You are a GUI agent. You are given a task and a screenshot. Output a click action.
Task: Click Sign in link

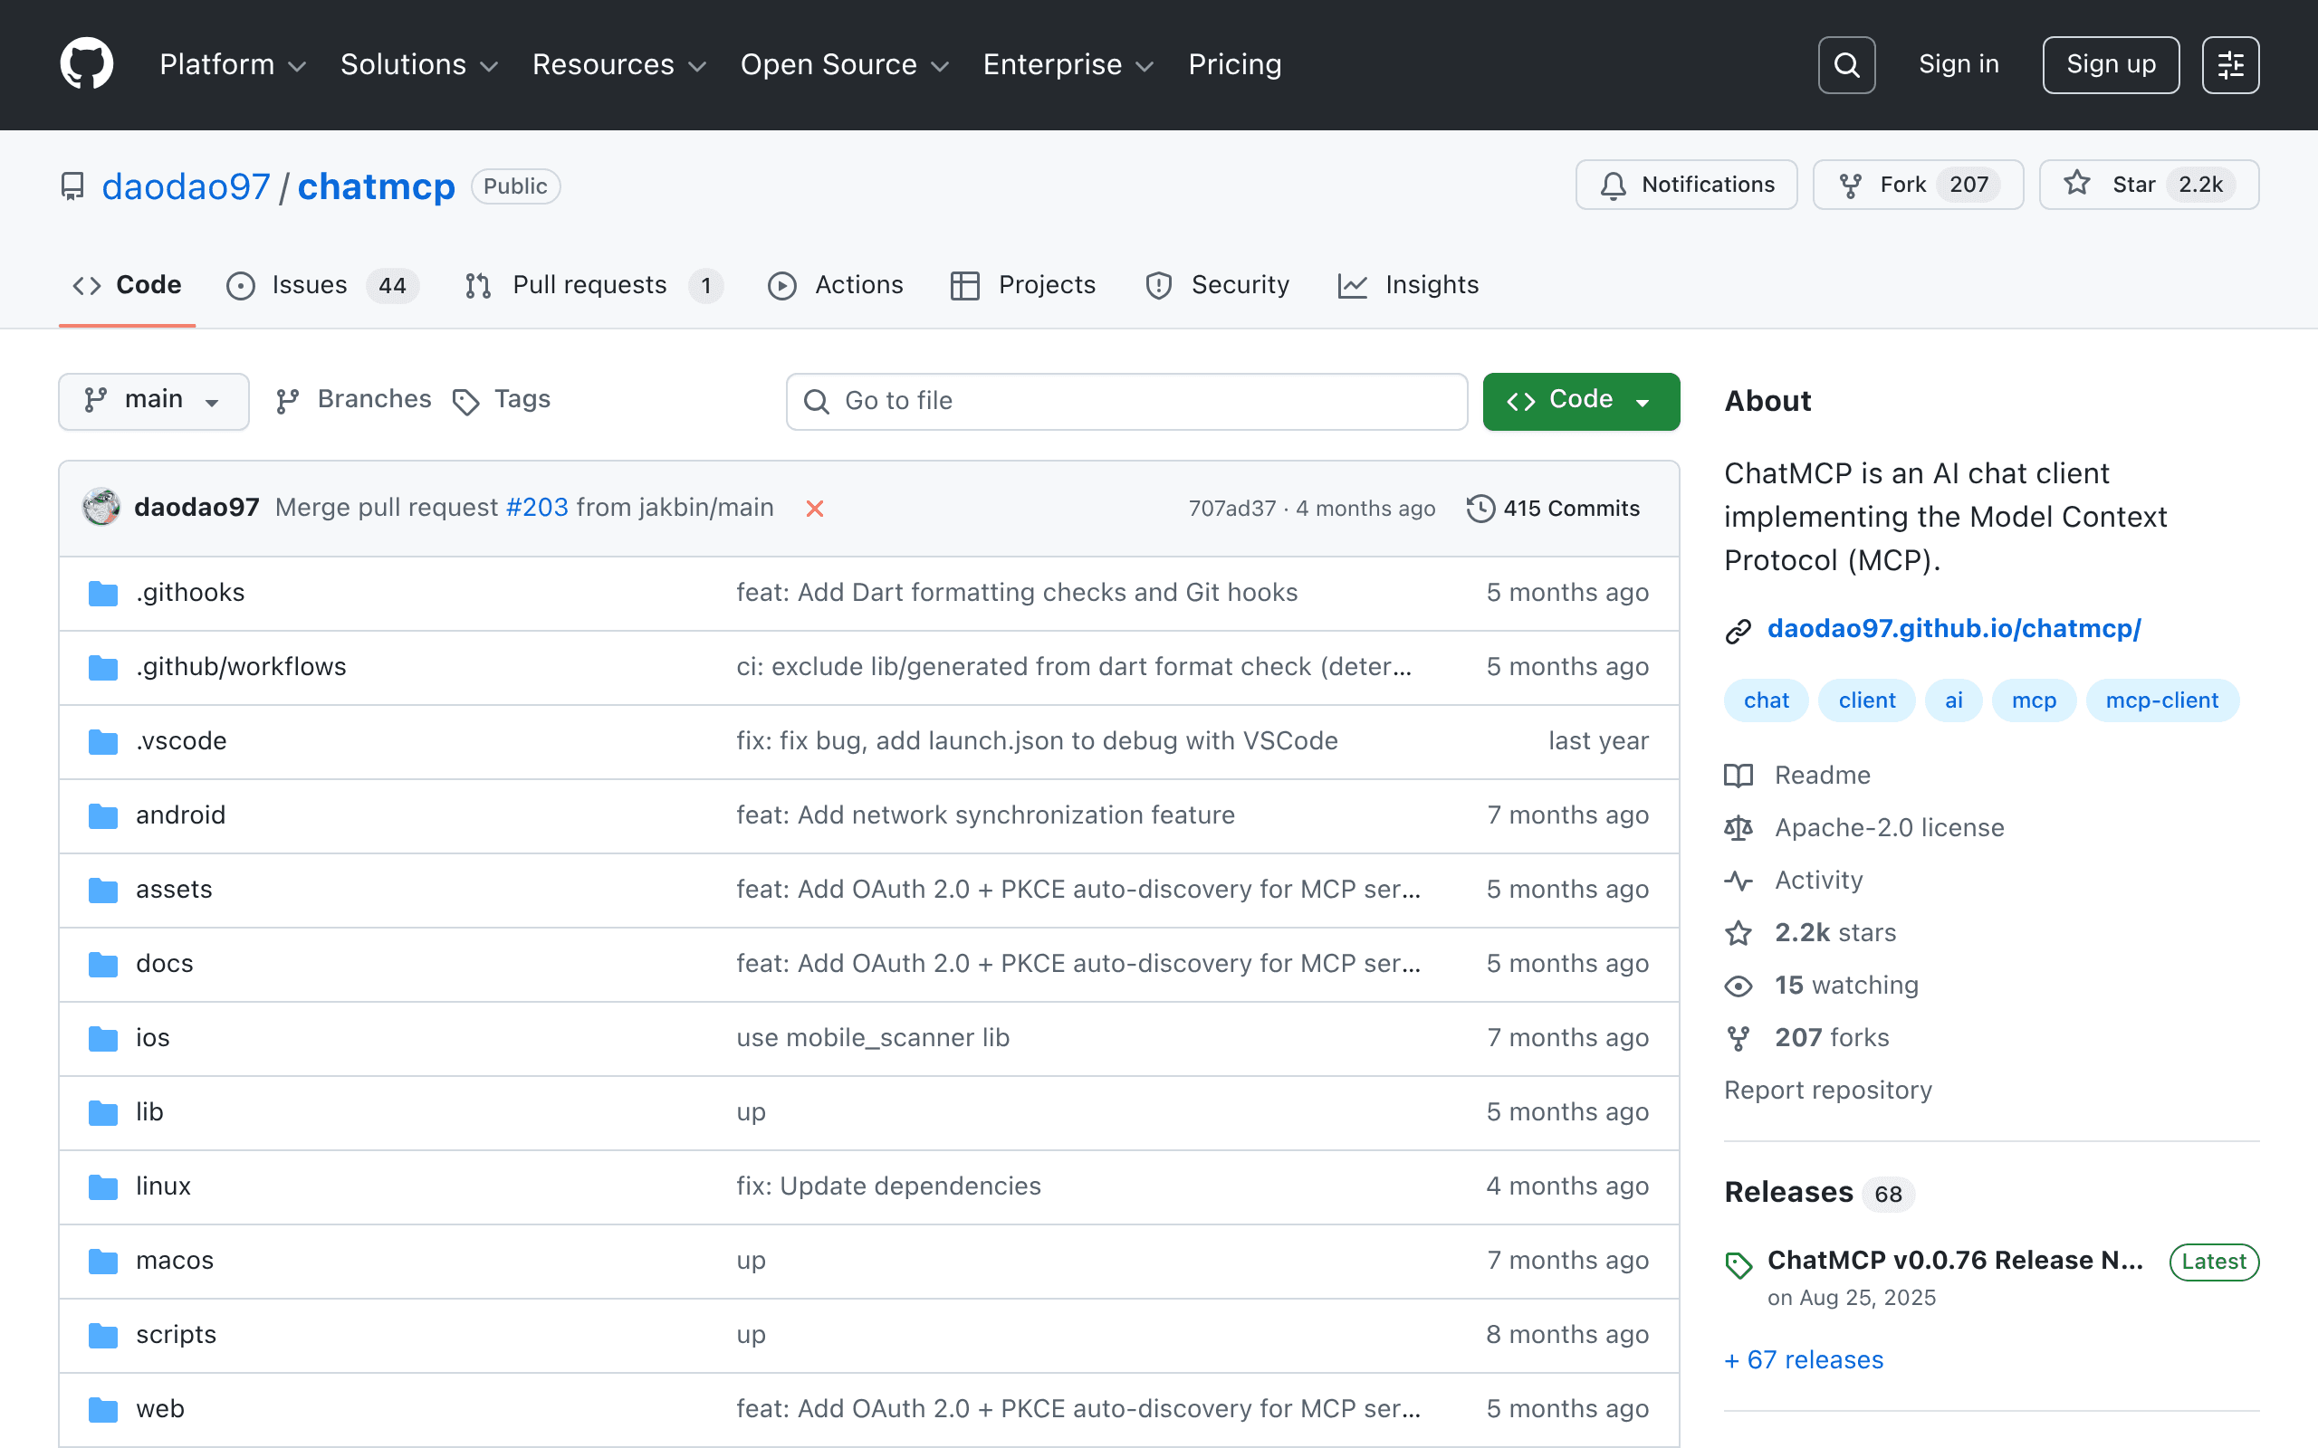click(1959, 64)
